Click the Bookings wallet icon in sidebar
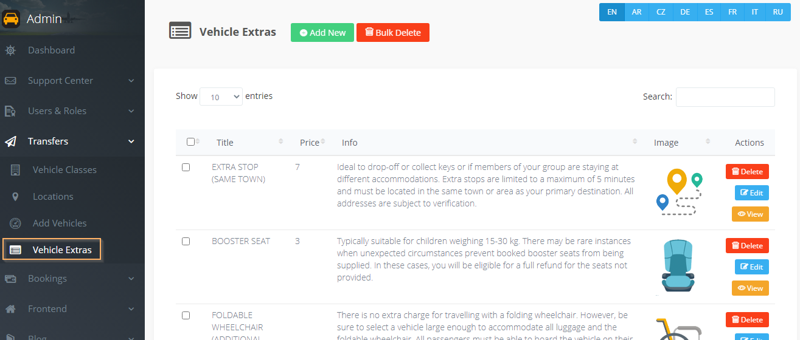 (10, 279)
